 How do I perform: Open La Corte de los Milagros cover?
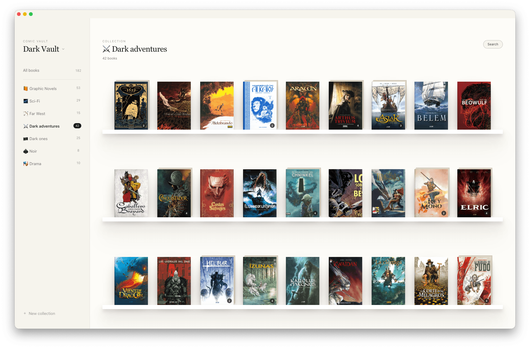pos(431,281)
